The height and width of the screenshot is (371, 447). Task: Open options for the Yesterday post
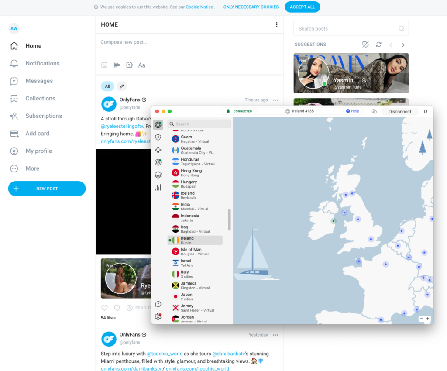275,335
